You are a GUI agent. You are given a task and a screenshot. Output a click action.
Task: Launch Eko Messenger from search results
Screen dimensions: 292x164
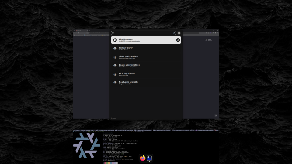click(146, 40)
